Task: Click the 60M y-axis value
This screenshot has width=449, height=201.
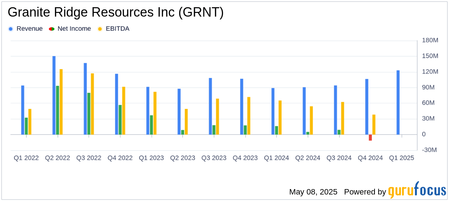Action: point(428,103)
